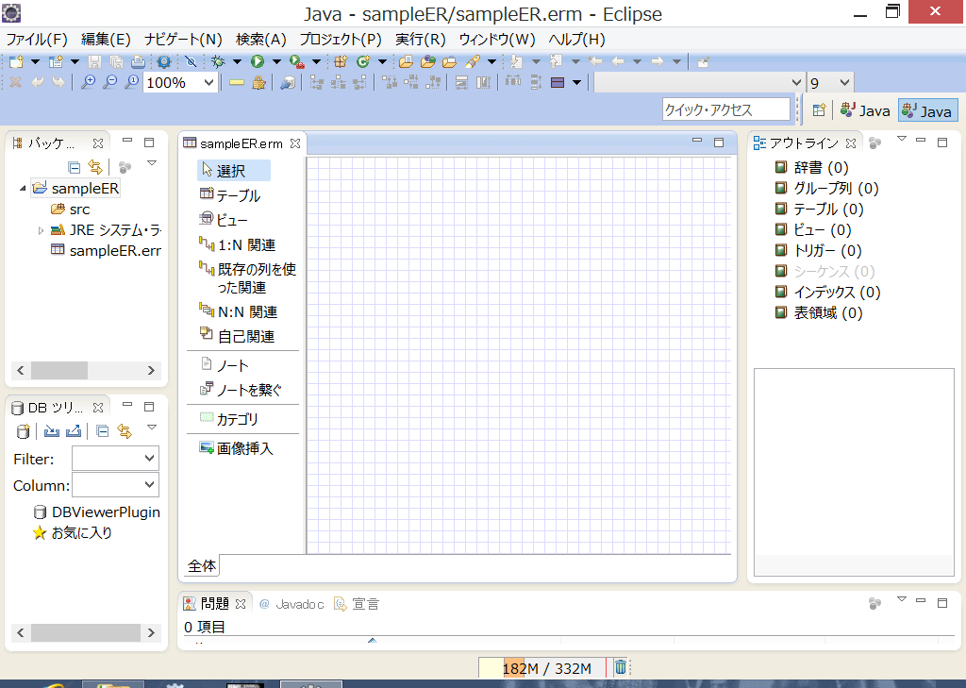Image resolution: width=966 pixels, height=688 pixels.
Task: Open the ファイル(F) menu
Action: pos(37,40)
